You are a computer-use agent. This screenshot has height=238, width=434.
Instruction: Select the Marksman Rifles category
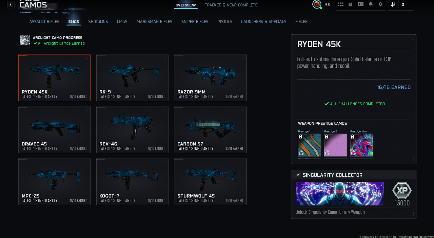154,21
